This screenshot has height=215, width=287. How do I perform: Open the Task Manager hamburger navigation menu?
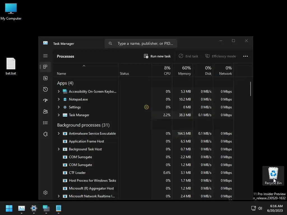click(45, 56)
